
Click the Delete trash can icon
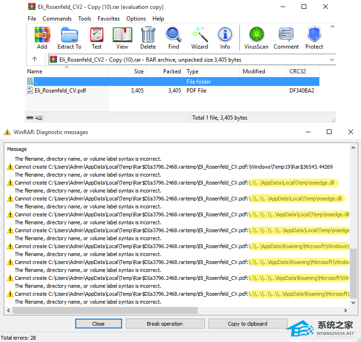(148, 38)
